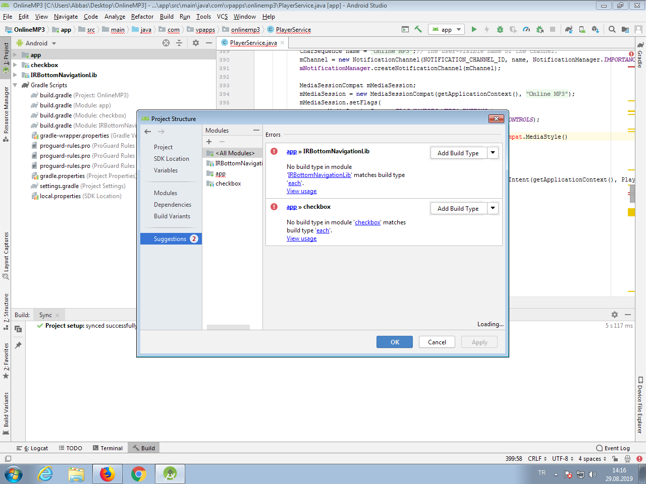This screenshot has height=484, width=646.
Task: Switch to the Terminal tool tab
Action: pyautogui.click(x=107, y=448)
